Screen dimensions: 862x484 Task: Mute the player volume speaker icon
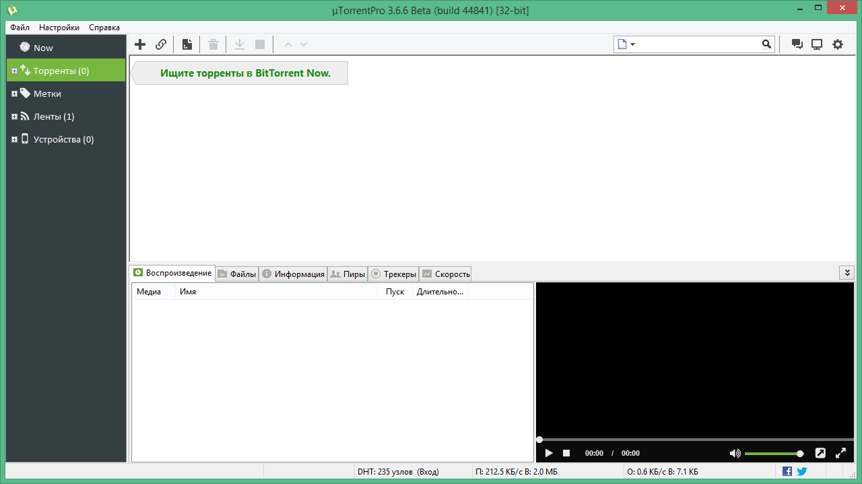click(x=735, y=453)
